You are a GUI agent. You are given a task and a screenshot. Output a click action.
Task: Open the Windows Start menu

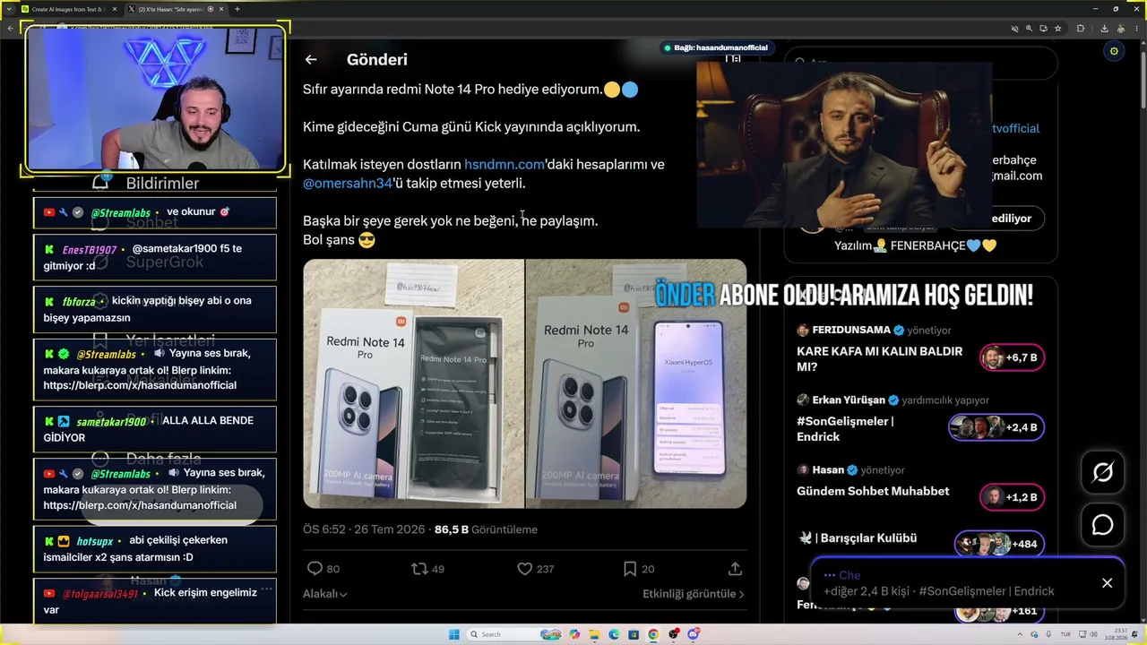pyautogui.click(x=454, y=634)
